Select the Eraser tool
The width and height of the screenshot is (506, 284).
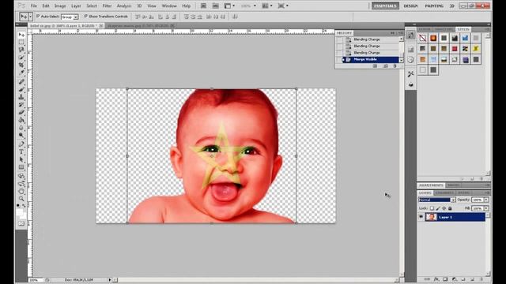(21, 112)
